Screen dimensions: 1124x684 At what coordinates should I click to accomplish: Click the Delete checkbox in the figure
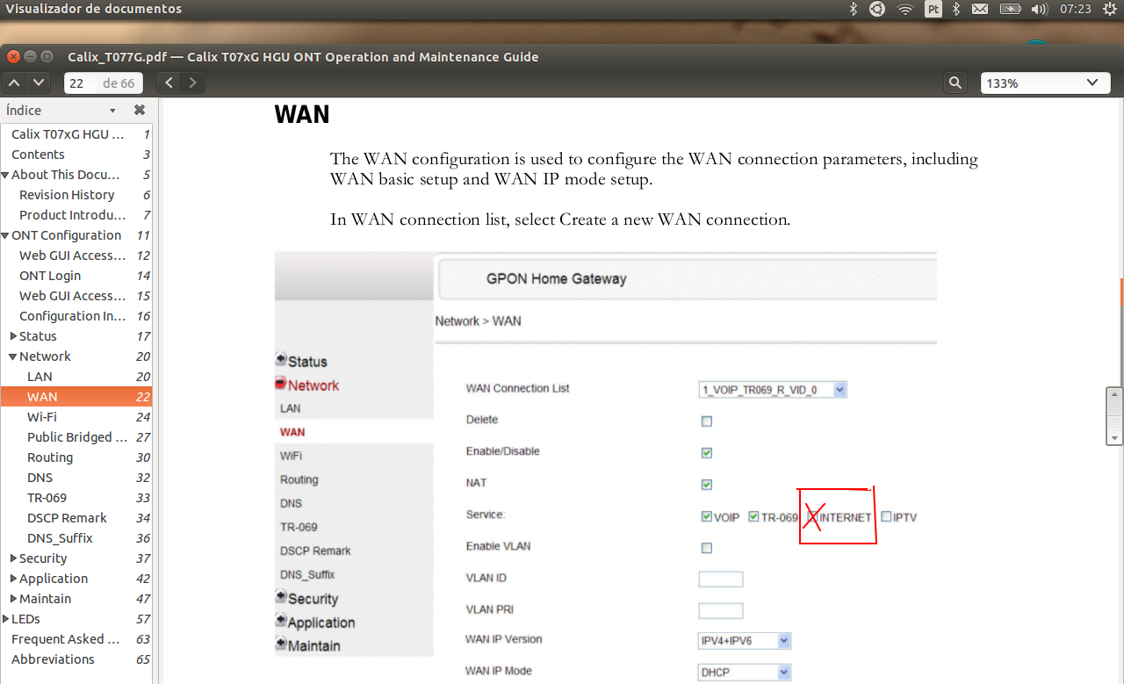coord(706,421)
